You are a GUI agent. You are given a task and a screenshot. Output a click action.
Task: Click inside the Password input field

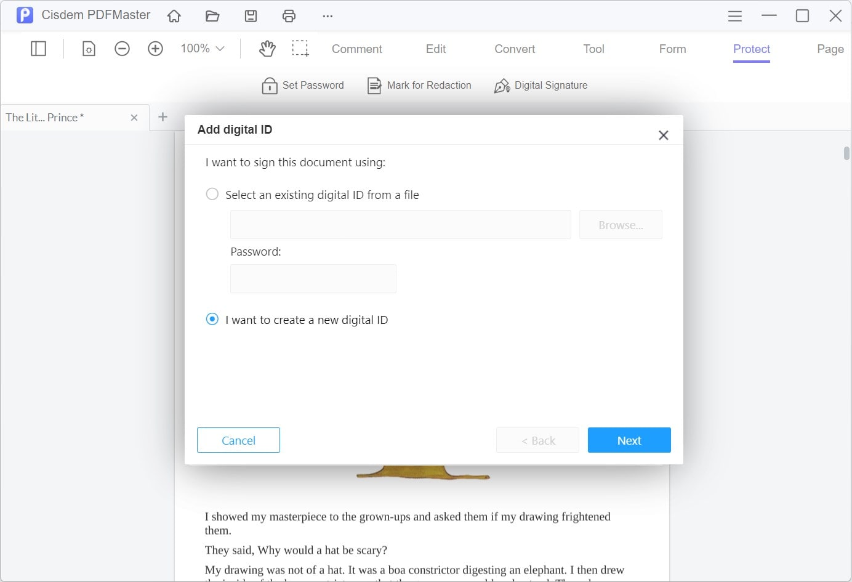point(313,278)
